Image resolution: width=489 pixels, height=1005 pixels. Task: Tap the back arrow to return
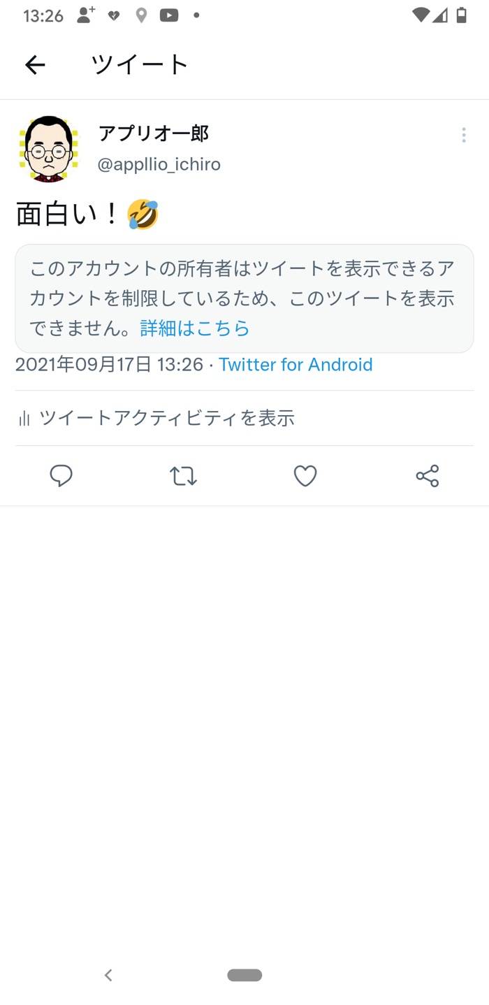tap(34, 64)
